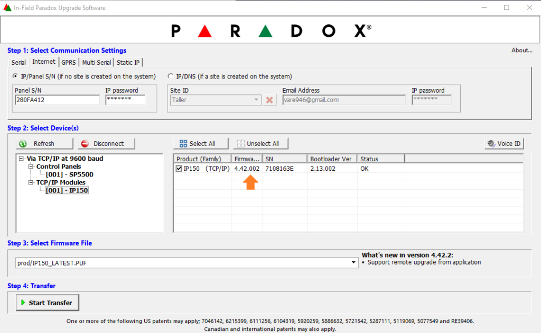The height and width of the screenshot is (333, 541).
Task: Switch to the Multi-Serial tab
Action: (x=96, y=62)
